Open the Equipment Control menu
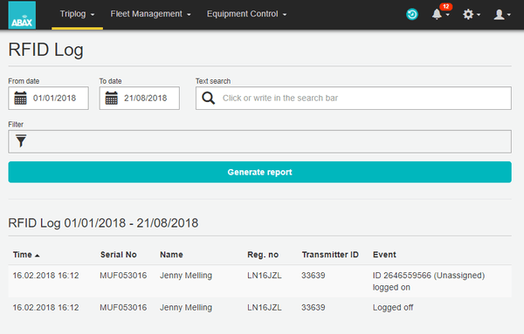The height and width of the screenshot is (334, 524). pyautogui.click(x=246, y=14)
